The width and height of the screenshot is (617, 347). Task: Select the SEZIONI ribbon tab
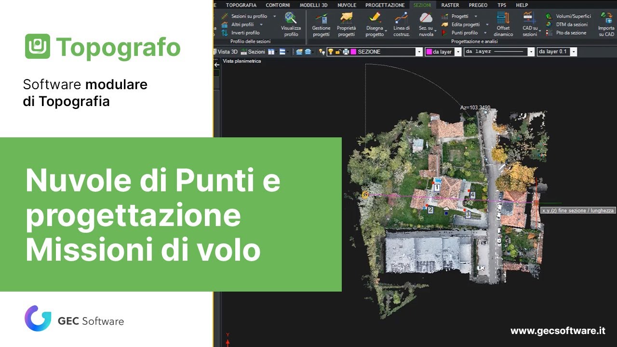[x=423, y=5]
